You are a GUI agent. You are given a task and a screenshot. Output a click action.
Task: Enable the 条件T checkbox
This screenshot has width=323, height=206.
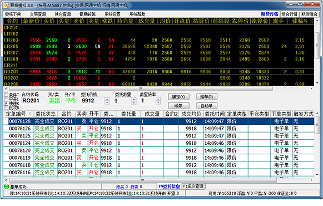pyautogui.click(x=6, y=95)
